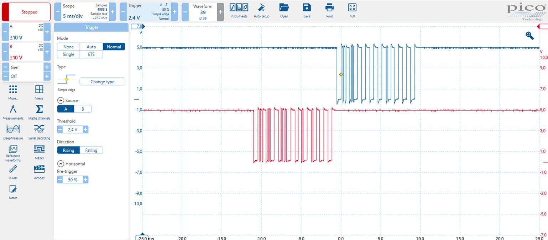548x240 pixels.
Task: Open the Serial decoding tool
Action: click(x=39, y=132)
